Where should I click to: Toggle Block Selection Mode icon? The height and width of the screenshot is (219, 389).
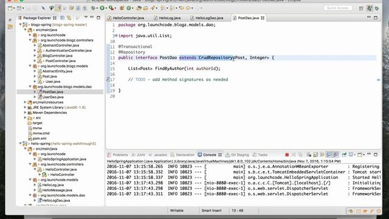click(78, 8)
